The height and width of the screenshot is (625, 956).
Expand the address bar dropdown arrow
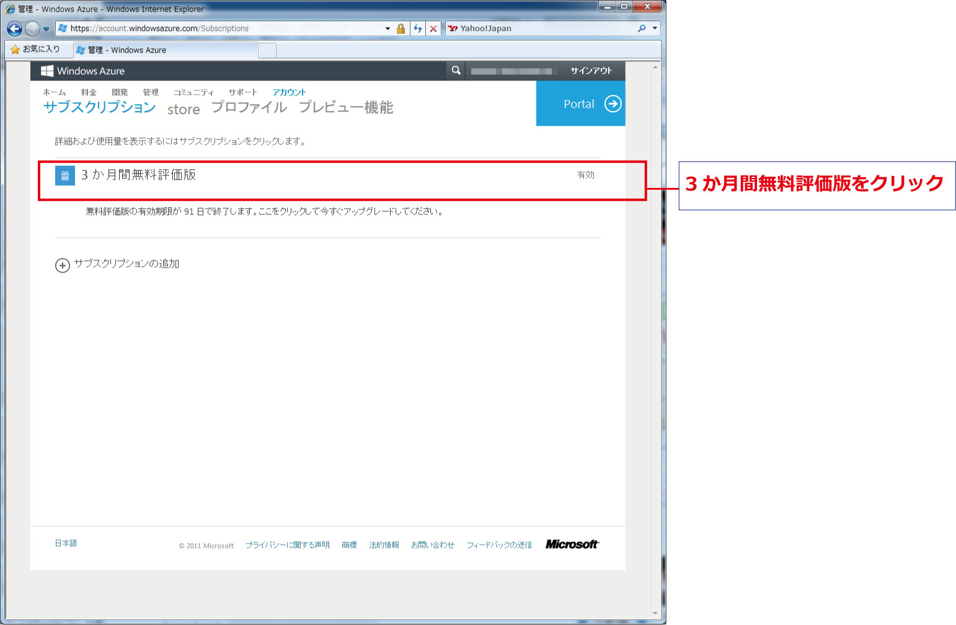(388, 29)
